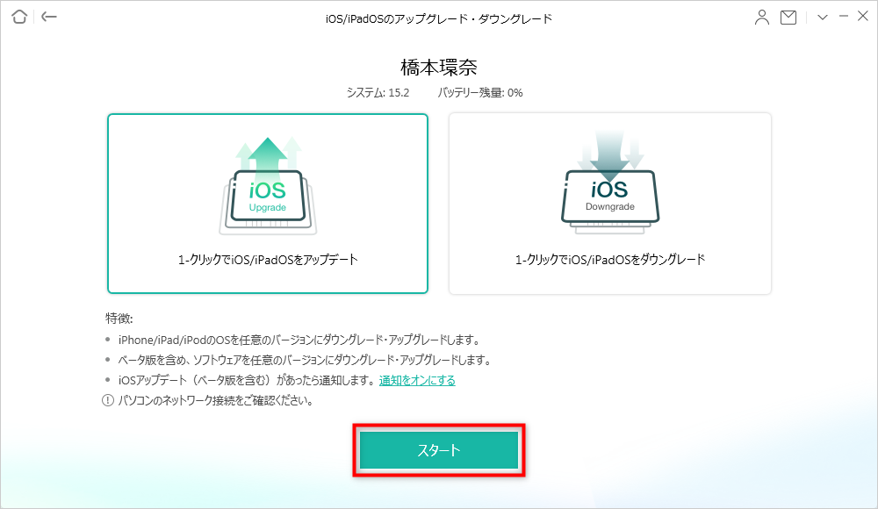Click the システム: 15.2 text
This screenshot has width=878, height=509.
378,92
